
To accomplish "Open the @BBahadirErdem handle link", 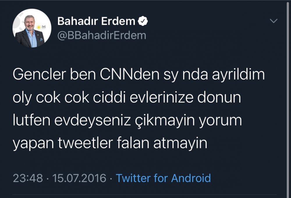I will point(102,35).
